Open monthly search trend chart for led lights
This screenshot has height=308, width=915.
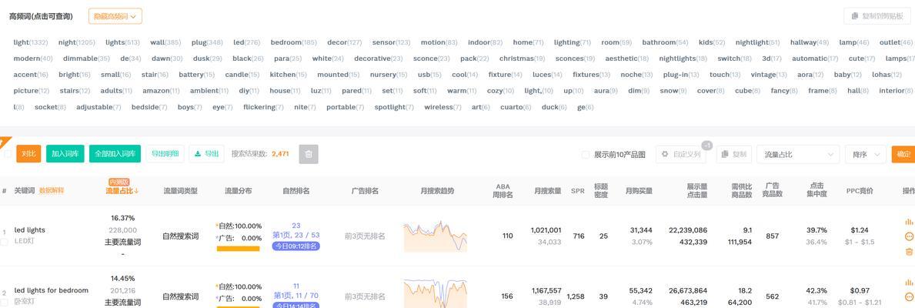pyautogui.click(x=435, y=236)
